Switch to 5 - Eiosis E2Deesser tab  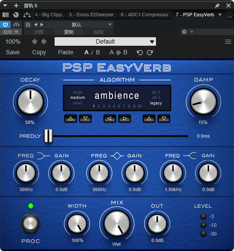91,15
